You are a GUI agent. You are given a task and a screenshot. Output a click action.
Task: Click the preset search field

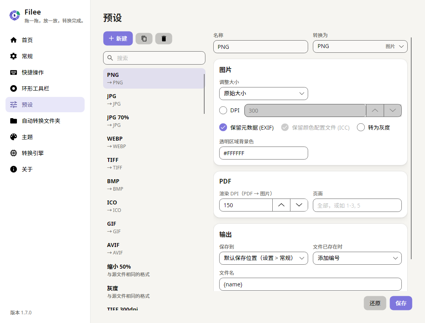pyautogui.click(x=154, y=58)
